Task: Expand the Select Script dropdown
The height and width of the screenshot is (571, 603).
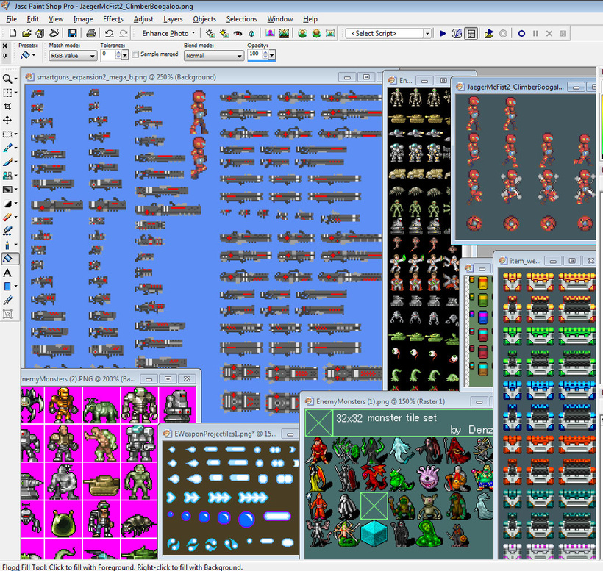Action: tap(427, 34)
